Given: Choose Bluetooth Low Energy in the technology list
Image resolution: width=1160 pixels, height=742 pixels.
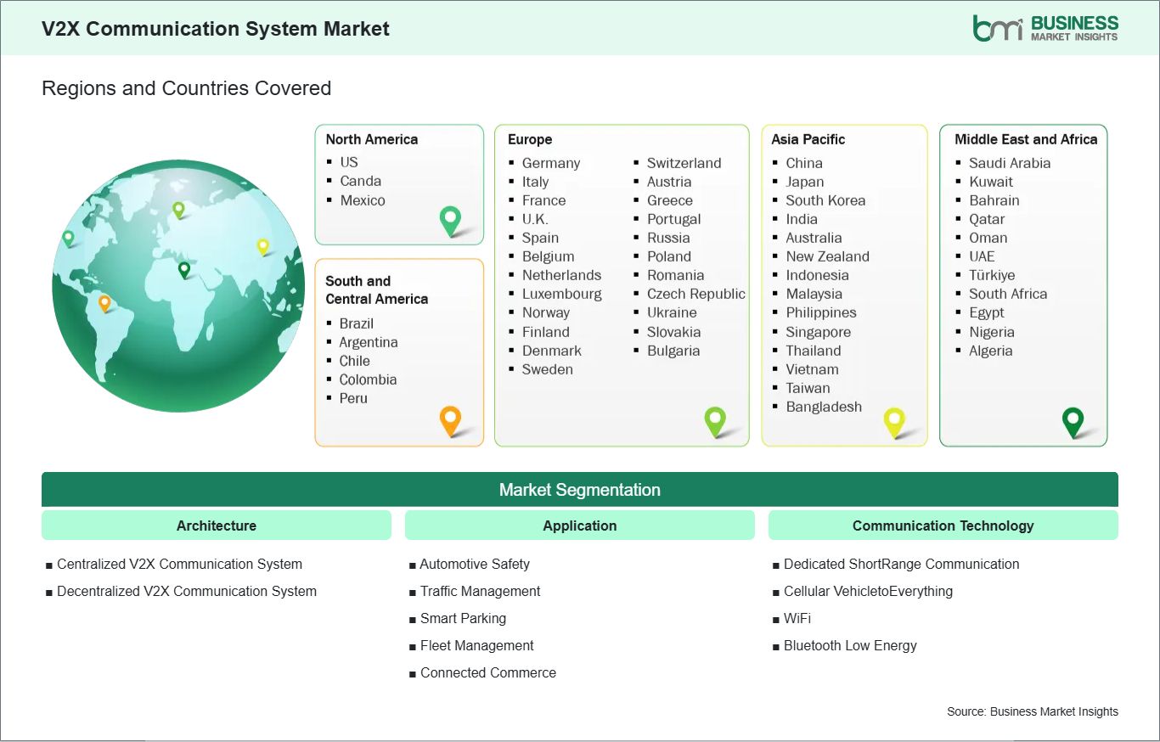Looking at the screenshot, I should tap(850, 645).
